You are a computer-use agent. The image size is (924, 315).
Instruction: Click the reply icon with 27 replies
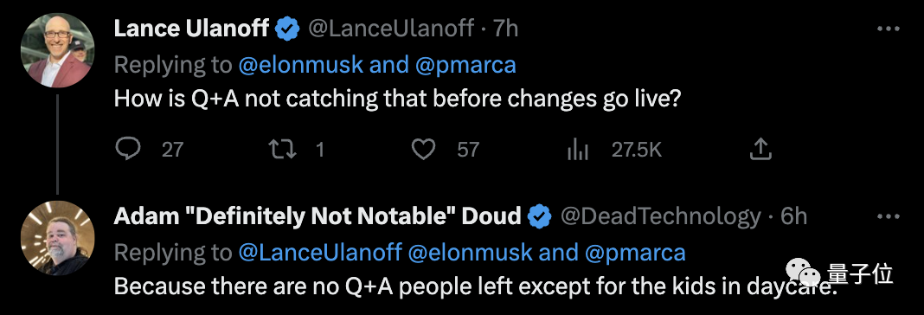coord(128,149)
